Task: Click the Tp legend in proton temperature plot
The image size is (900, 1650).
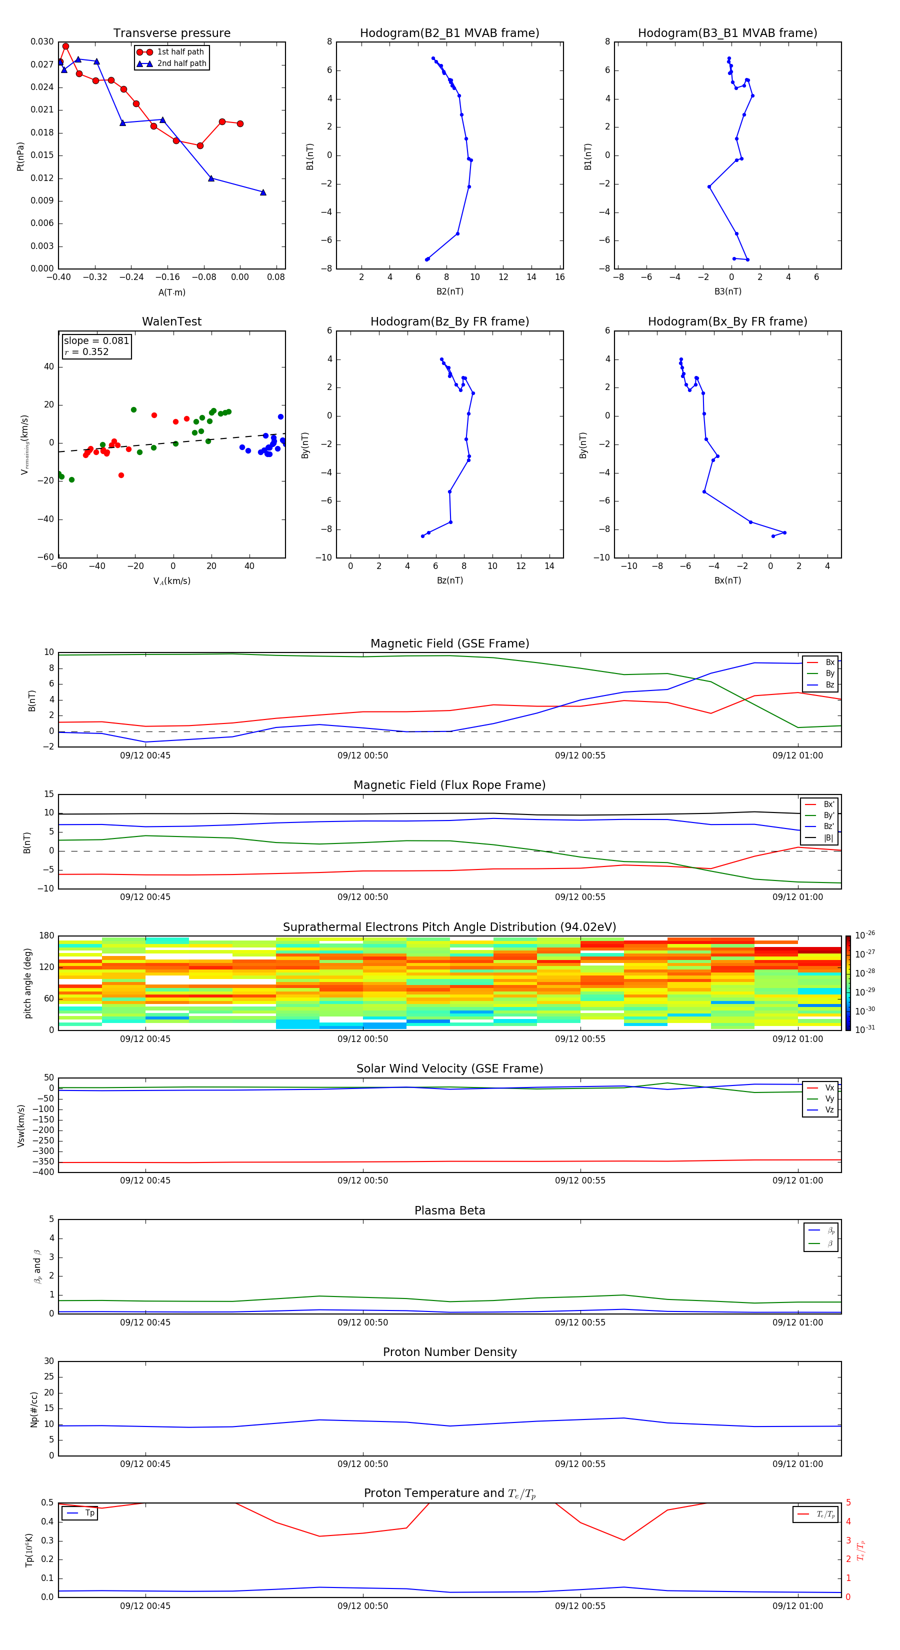Action: click(x=80, y=1513)
